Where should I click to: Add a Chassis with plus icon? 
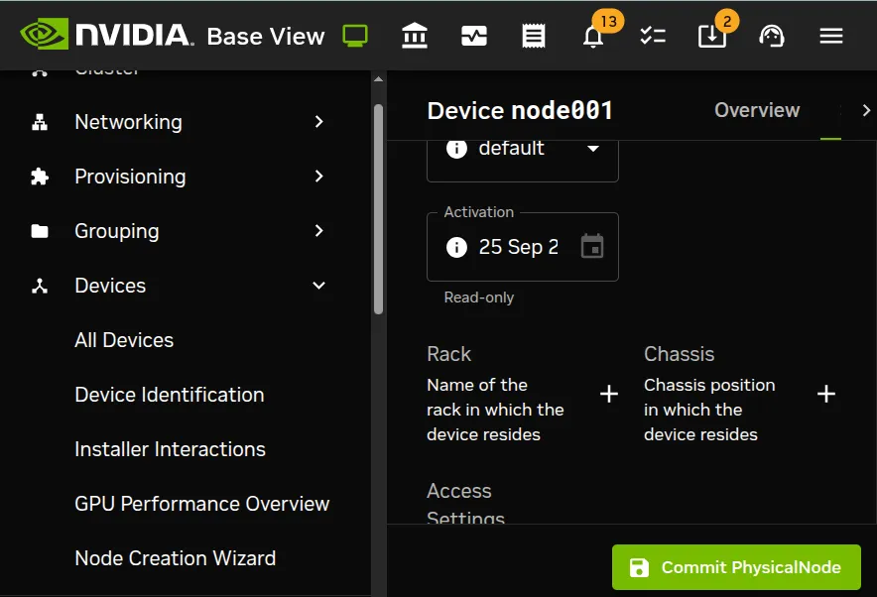826,394
